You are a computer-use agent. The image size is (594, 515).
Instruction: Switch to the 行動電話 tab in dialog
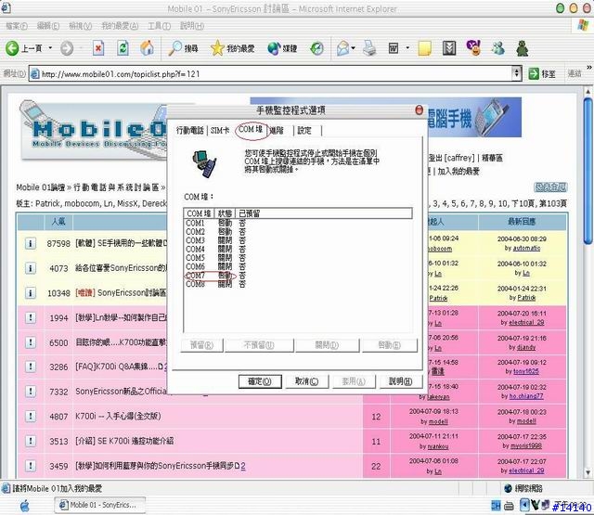(189, 131)
